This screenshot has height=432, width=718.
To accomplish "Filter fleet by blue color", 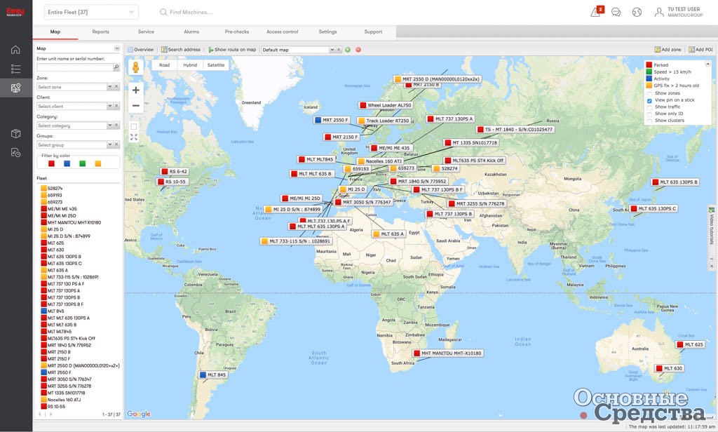I will click(x=67, y=163).
